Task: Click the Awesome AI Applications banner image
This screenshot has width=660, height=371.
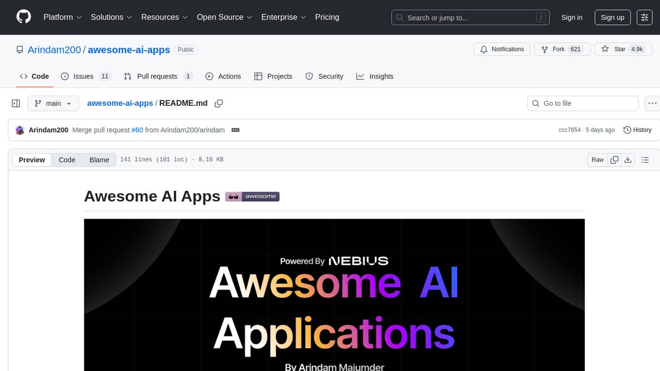Action: 334,295
